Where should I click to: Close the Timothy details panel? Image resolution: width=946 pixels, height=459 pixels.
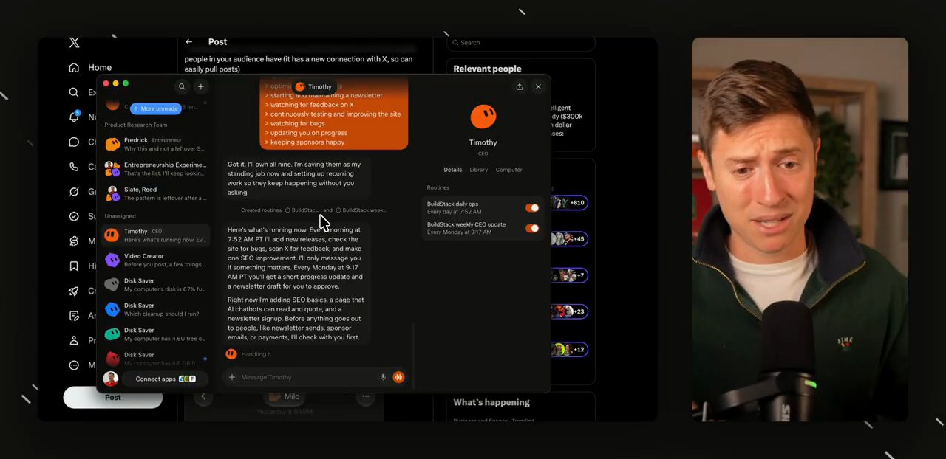538,86
